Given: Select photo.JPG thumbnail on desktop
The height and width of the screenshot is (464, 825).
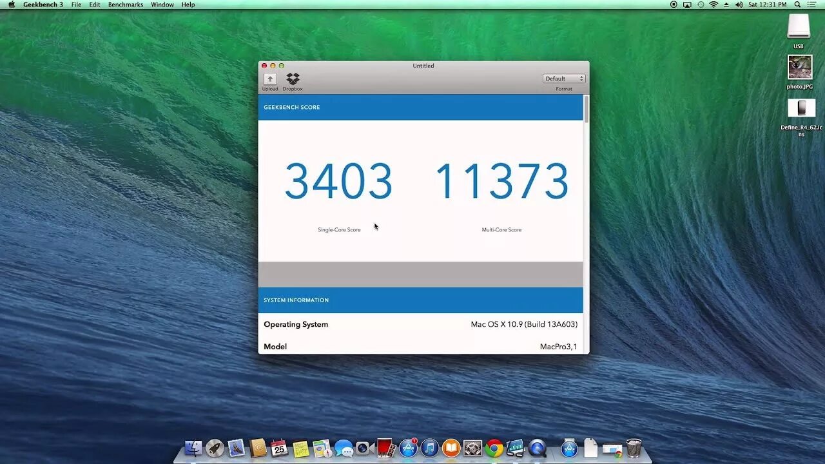Looking at the screenshot, I should pos(800,67).
